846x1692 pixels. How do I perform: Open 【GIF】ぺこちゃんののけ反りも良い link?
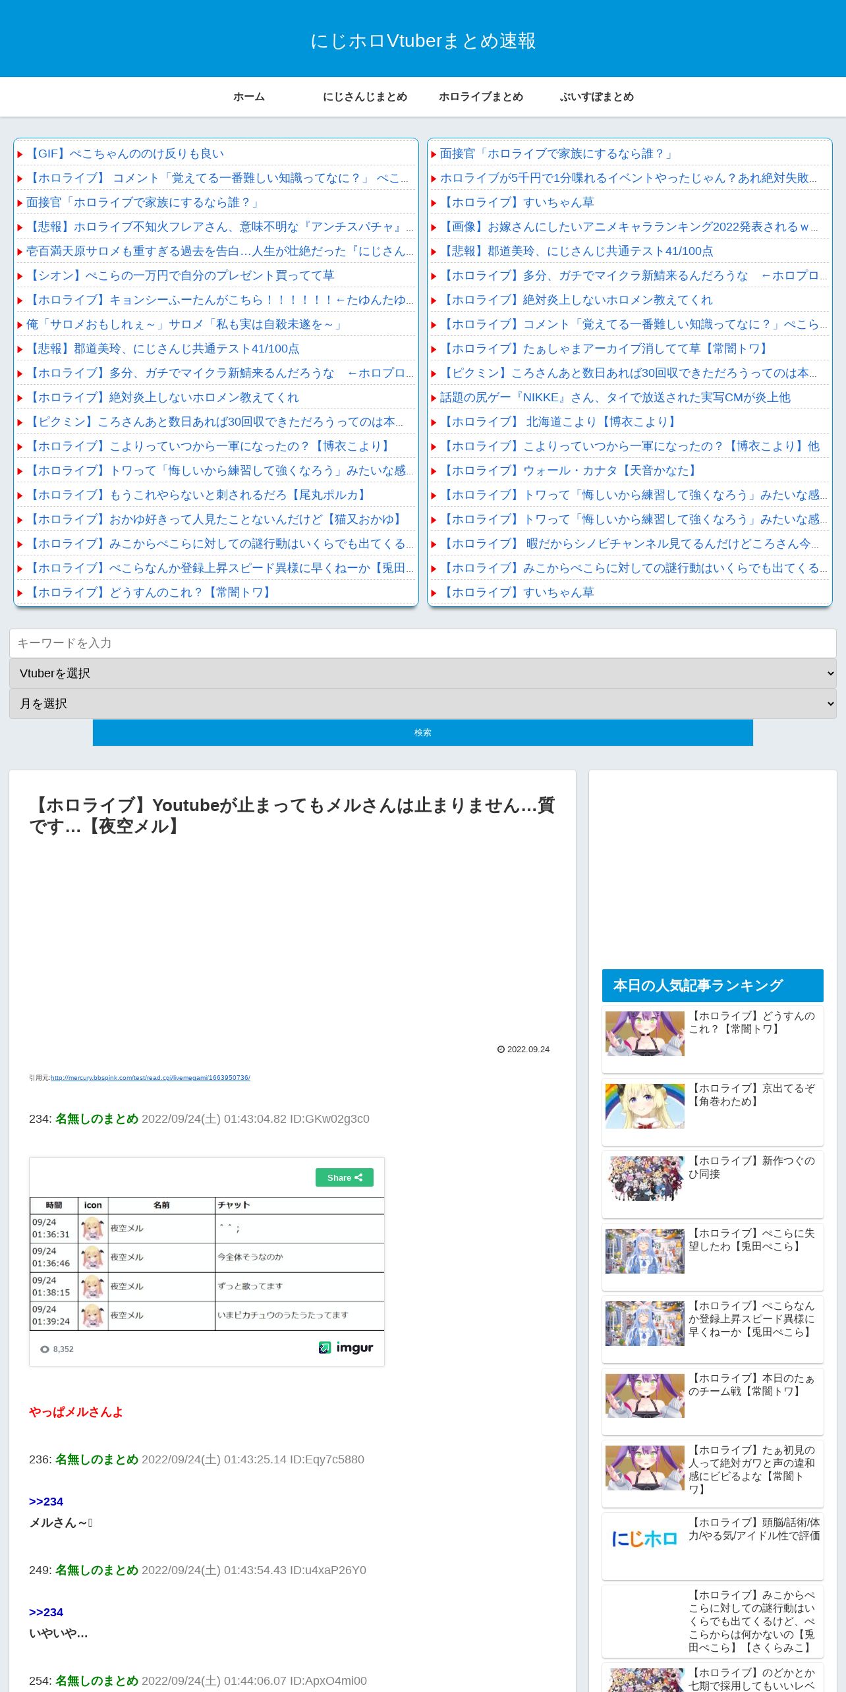[125, 154]
